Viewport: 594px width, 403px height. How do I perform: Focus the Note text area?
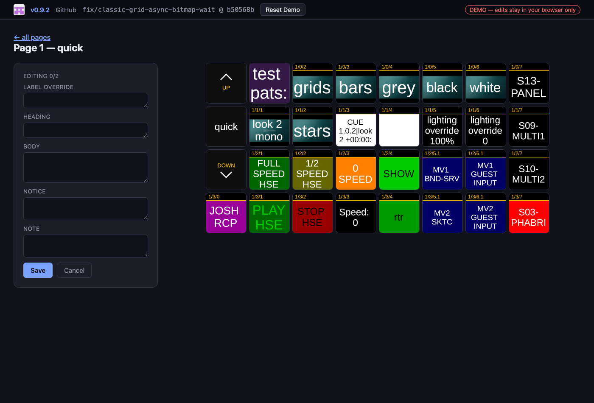tap(86, 246)
